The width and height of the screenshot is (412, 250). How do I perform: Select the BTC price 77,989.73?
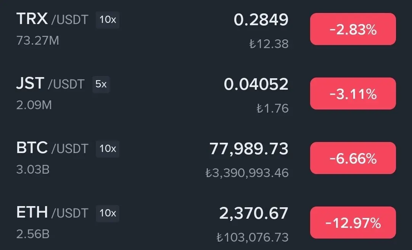click(249, 149)
